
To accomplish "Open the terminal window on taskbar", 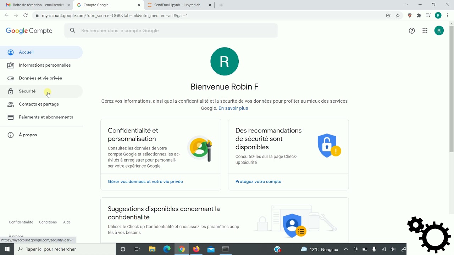I will (226, 249).
